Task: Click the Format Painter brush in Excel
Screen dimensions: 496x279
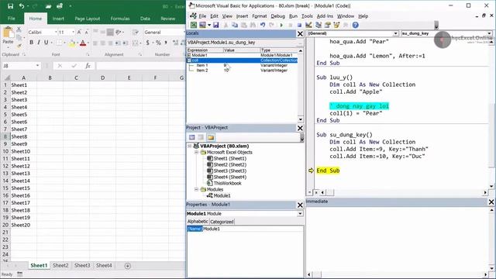Action: (19, 46)
